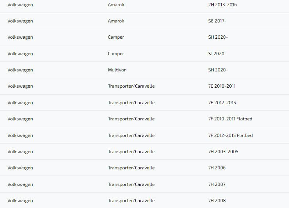
Task: Select the "S6 2017-" Amarok entry
Action: tap(217, 21)
